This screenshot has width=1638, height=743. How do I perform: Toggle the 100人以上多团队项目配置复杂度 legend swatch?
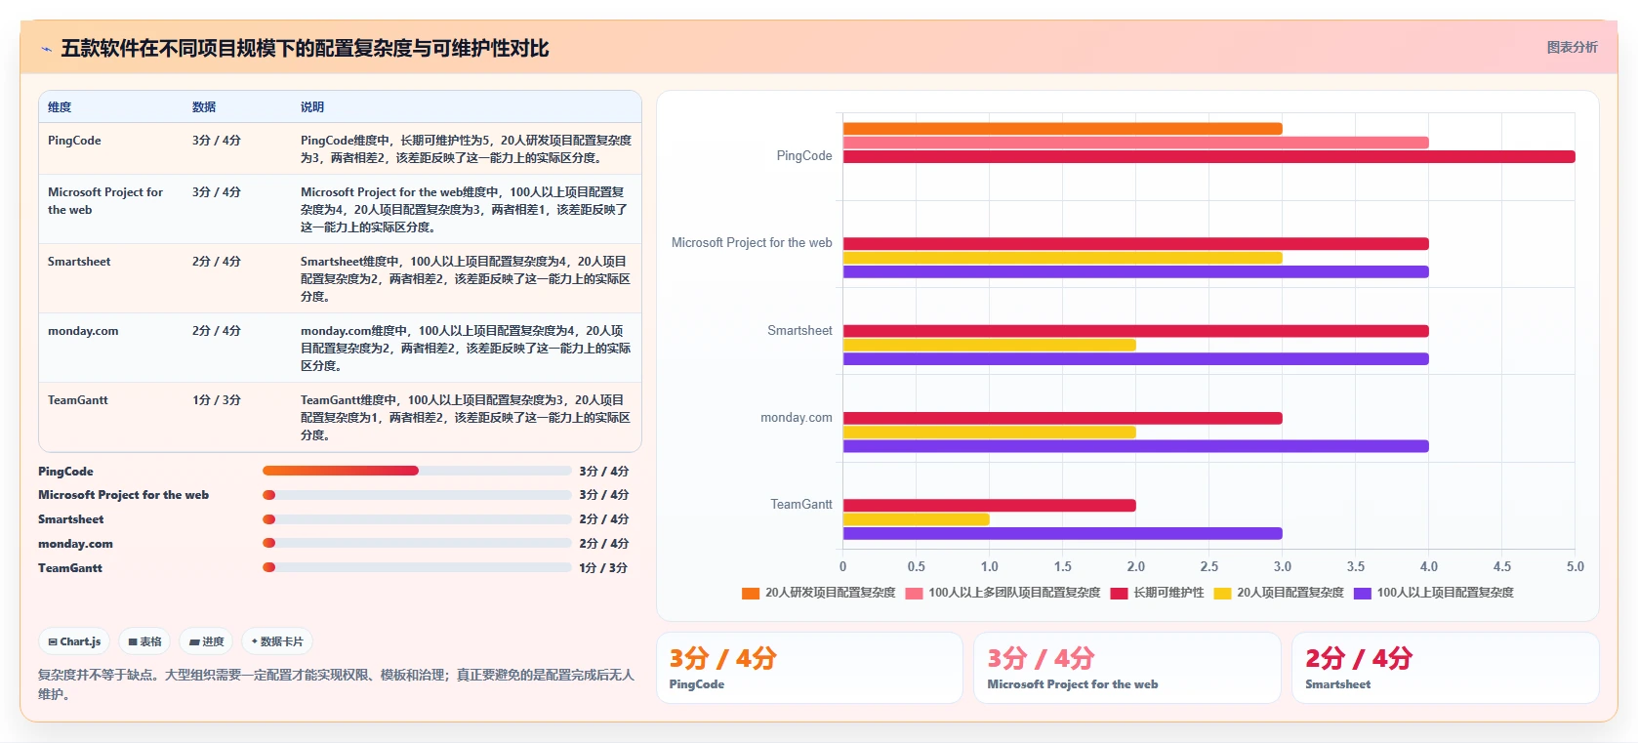coord(914,593)
